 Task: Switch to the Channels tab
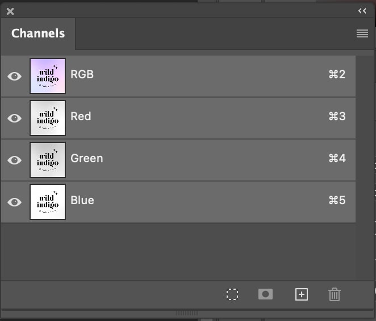38,33
